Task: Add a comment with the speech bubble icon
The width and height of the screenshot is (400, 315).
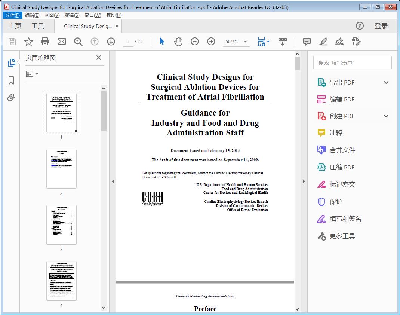Action: pyautogui.click(x=306, y=42)
